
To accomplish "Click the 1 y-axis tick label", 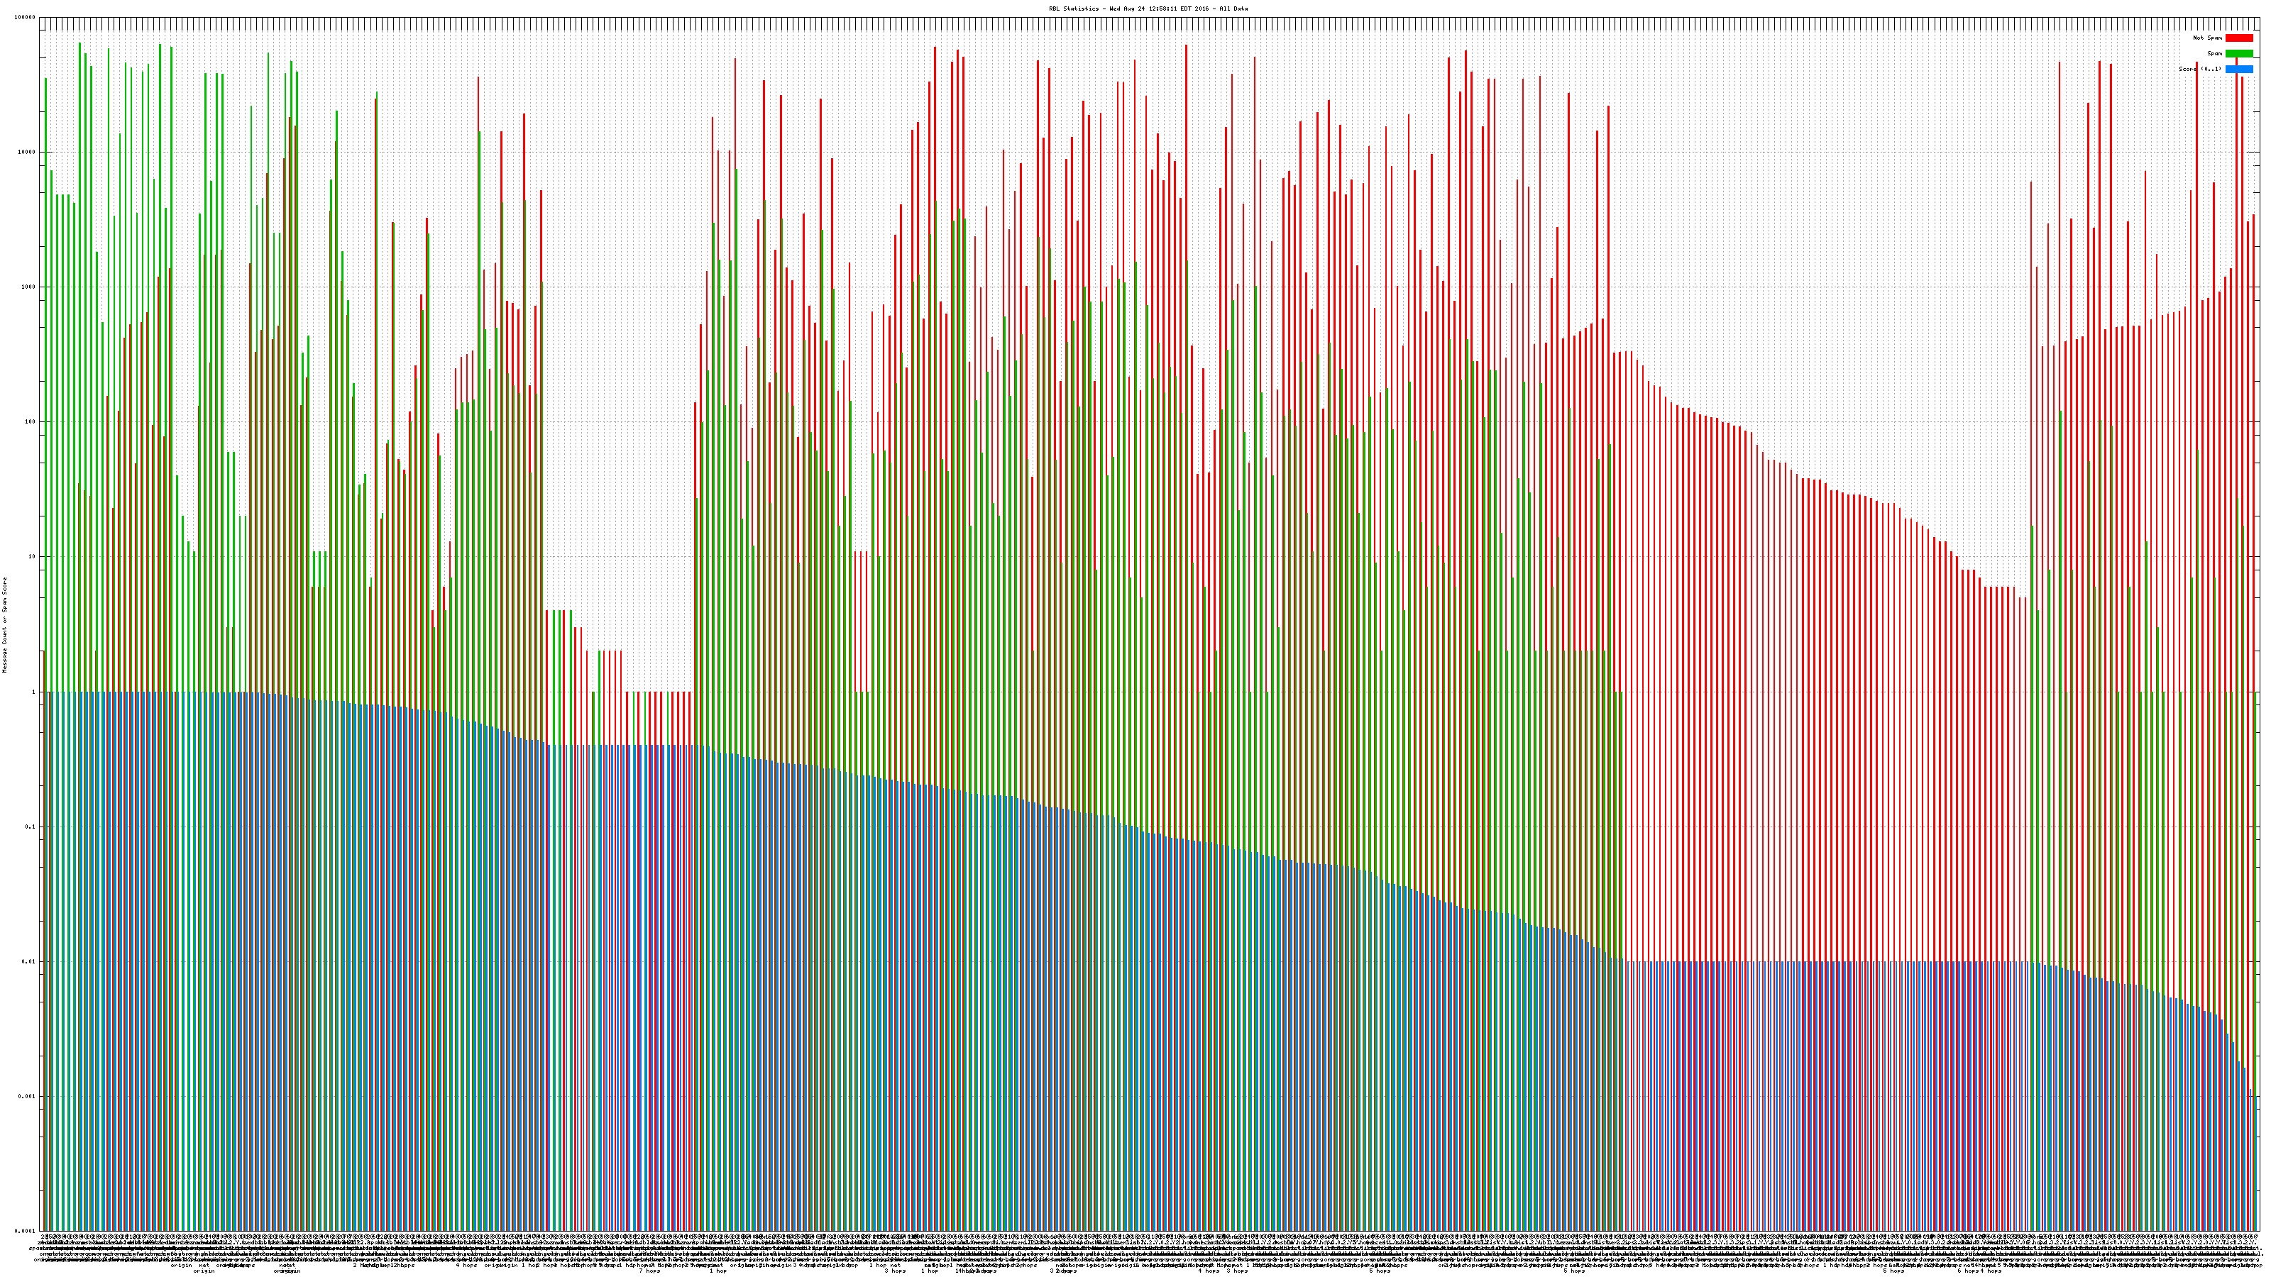I will pyautogui.click(x=34, y=692).
